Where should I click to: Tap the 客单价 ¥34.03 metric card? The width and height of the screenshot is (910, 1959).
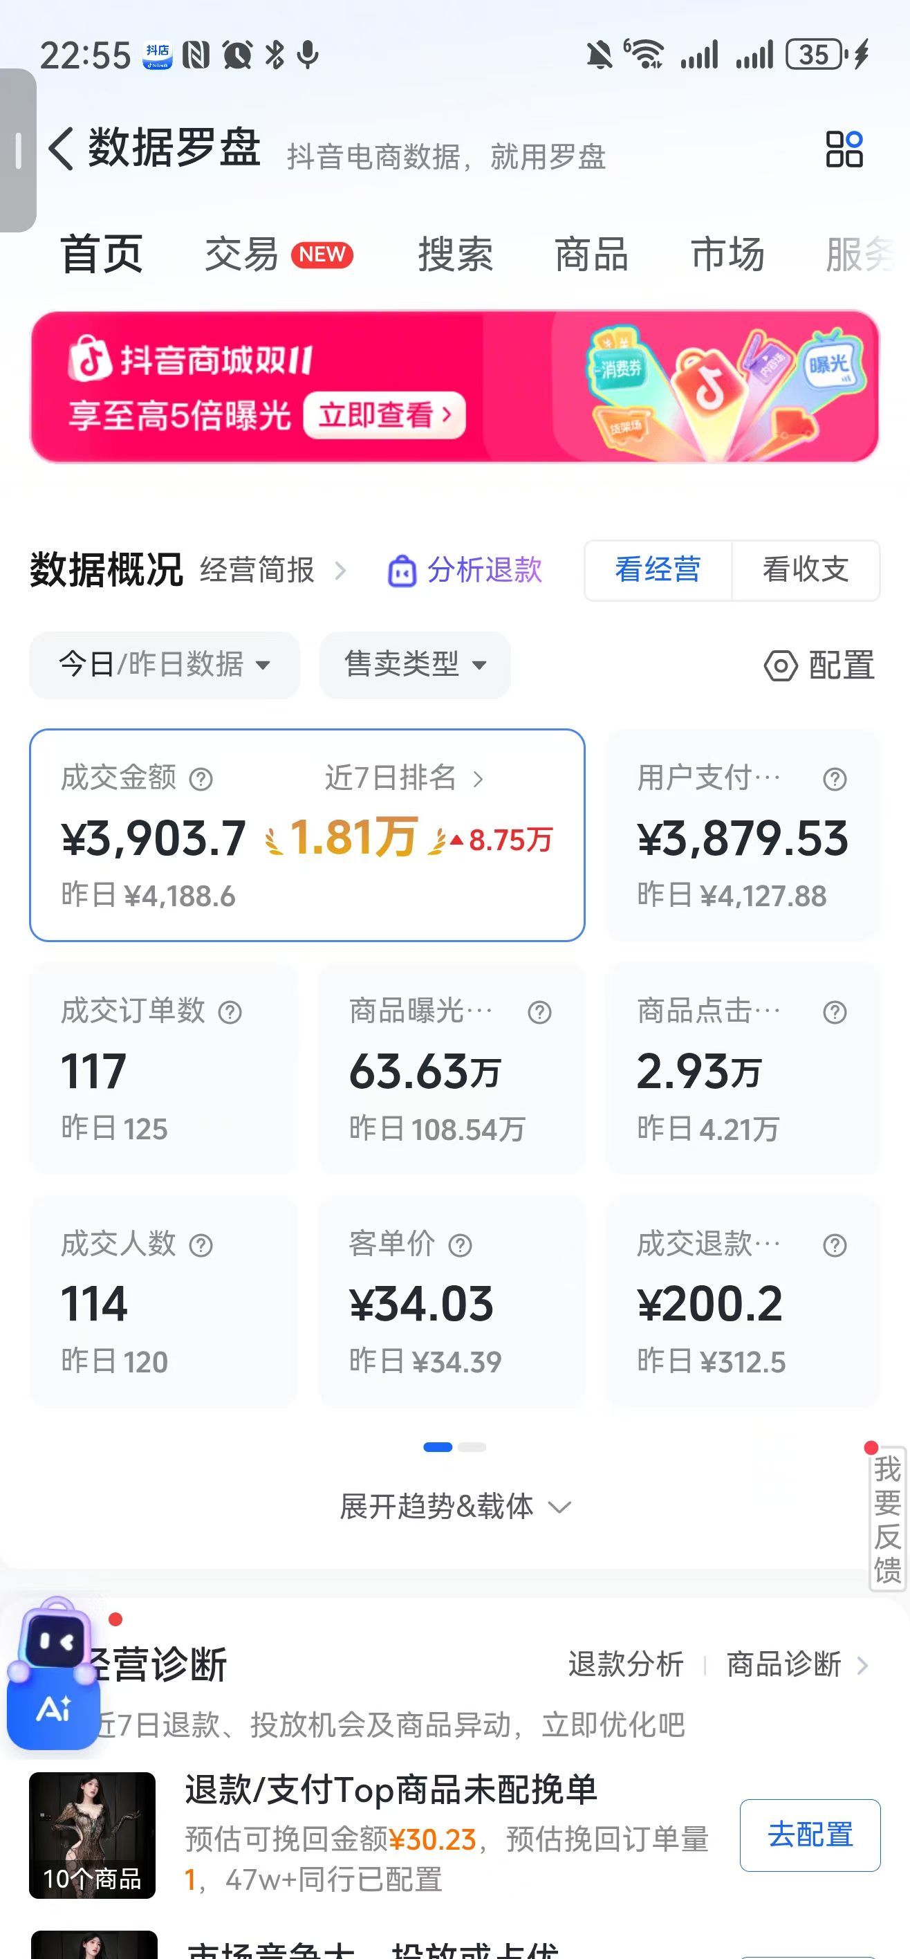point(452,1300)
